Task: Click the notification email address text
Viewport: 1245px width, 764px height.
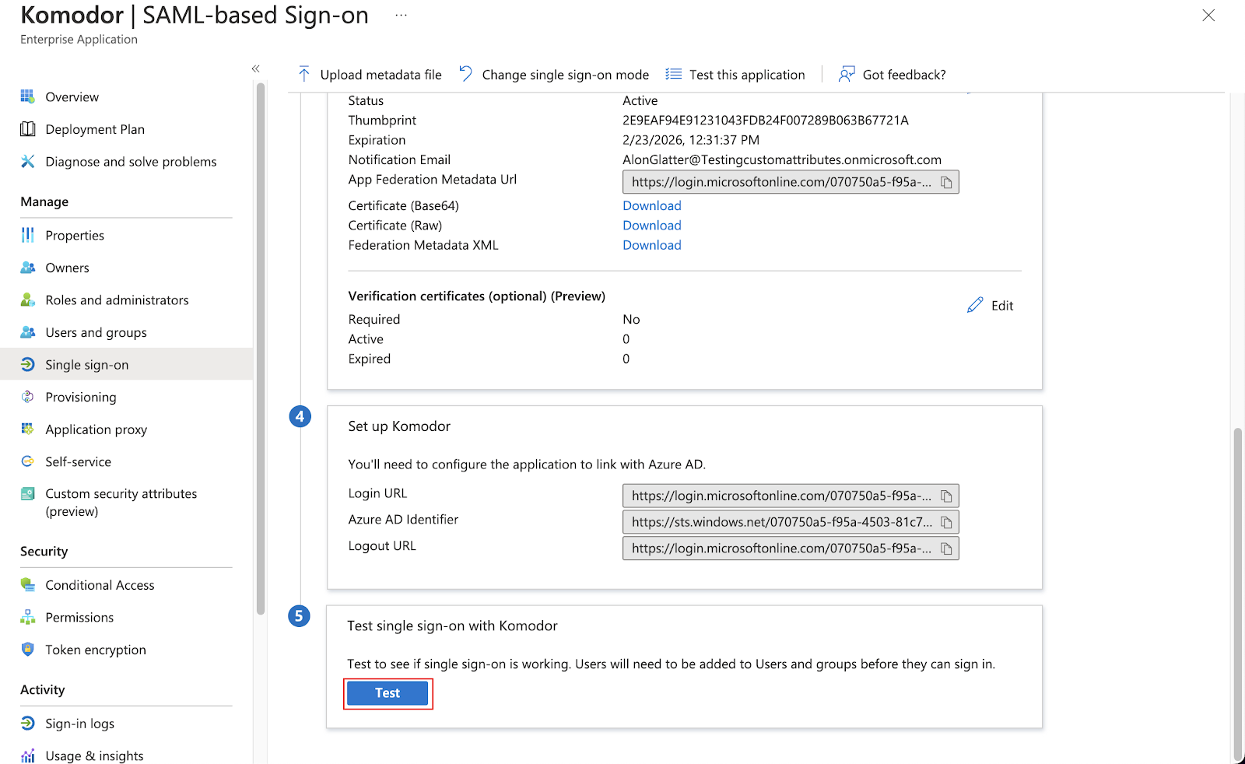Action: [782, 159]
